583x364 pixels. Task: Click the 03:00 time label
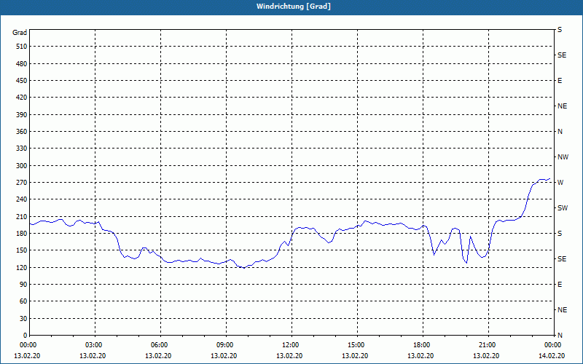click(93, 345)
